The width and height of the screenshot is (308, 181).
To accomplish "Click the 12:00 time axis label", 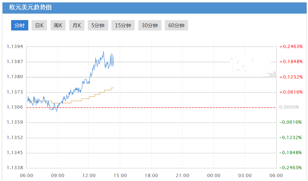I will click(89, 175).
